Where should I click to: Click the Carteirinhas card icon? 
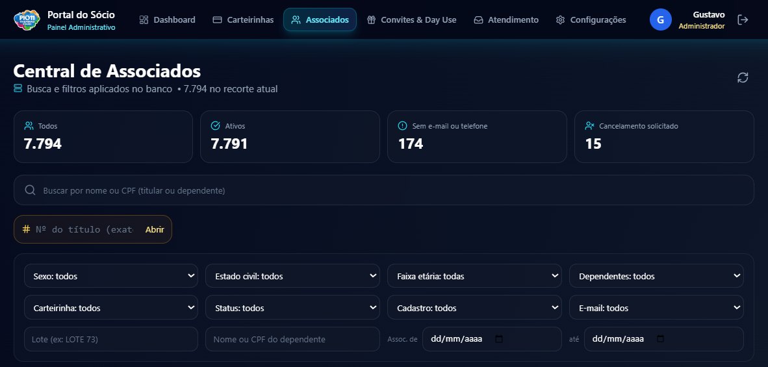[x=217, y=19]
